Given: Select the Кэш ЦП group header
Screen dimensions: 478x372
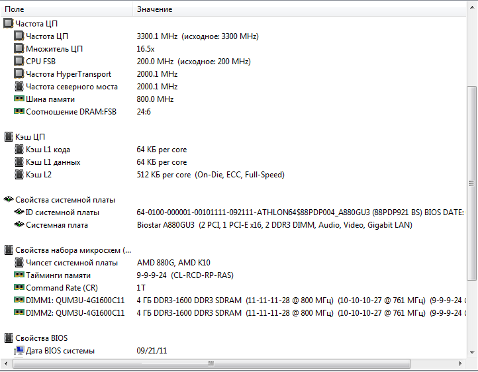Looking at the screenshot, I should pos(30,137).
